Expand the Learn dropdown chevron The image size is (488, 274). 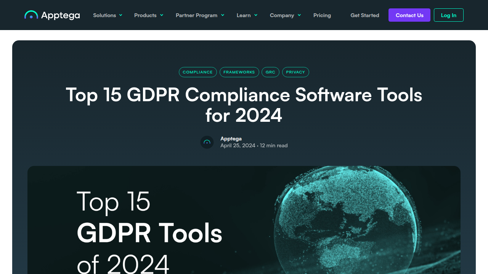(256, 15)
